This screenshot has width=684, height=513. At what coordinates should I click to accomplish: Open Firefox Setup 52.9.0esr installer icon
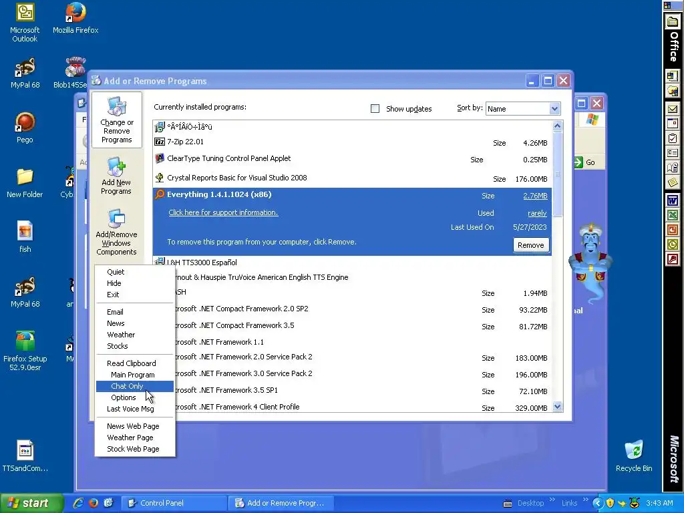tap(25, 351)
